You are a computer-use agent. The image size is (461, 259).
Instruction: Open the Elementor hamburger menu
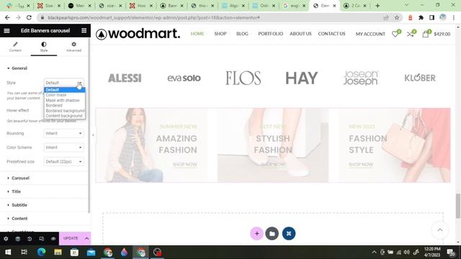point(6,30)
